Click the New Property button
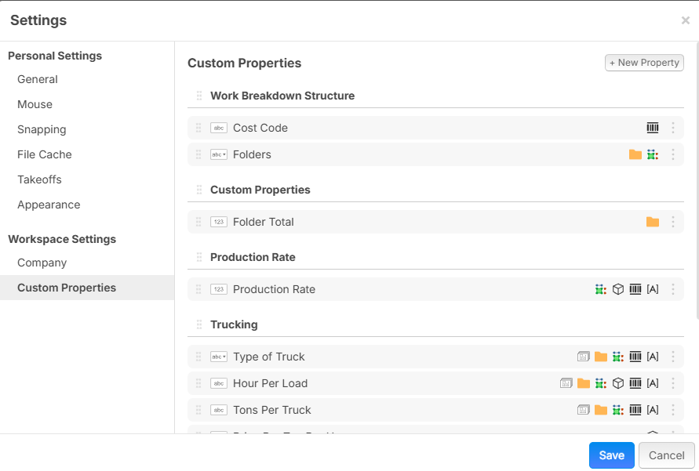 click(644, 63)
